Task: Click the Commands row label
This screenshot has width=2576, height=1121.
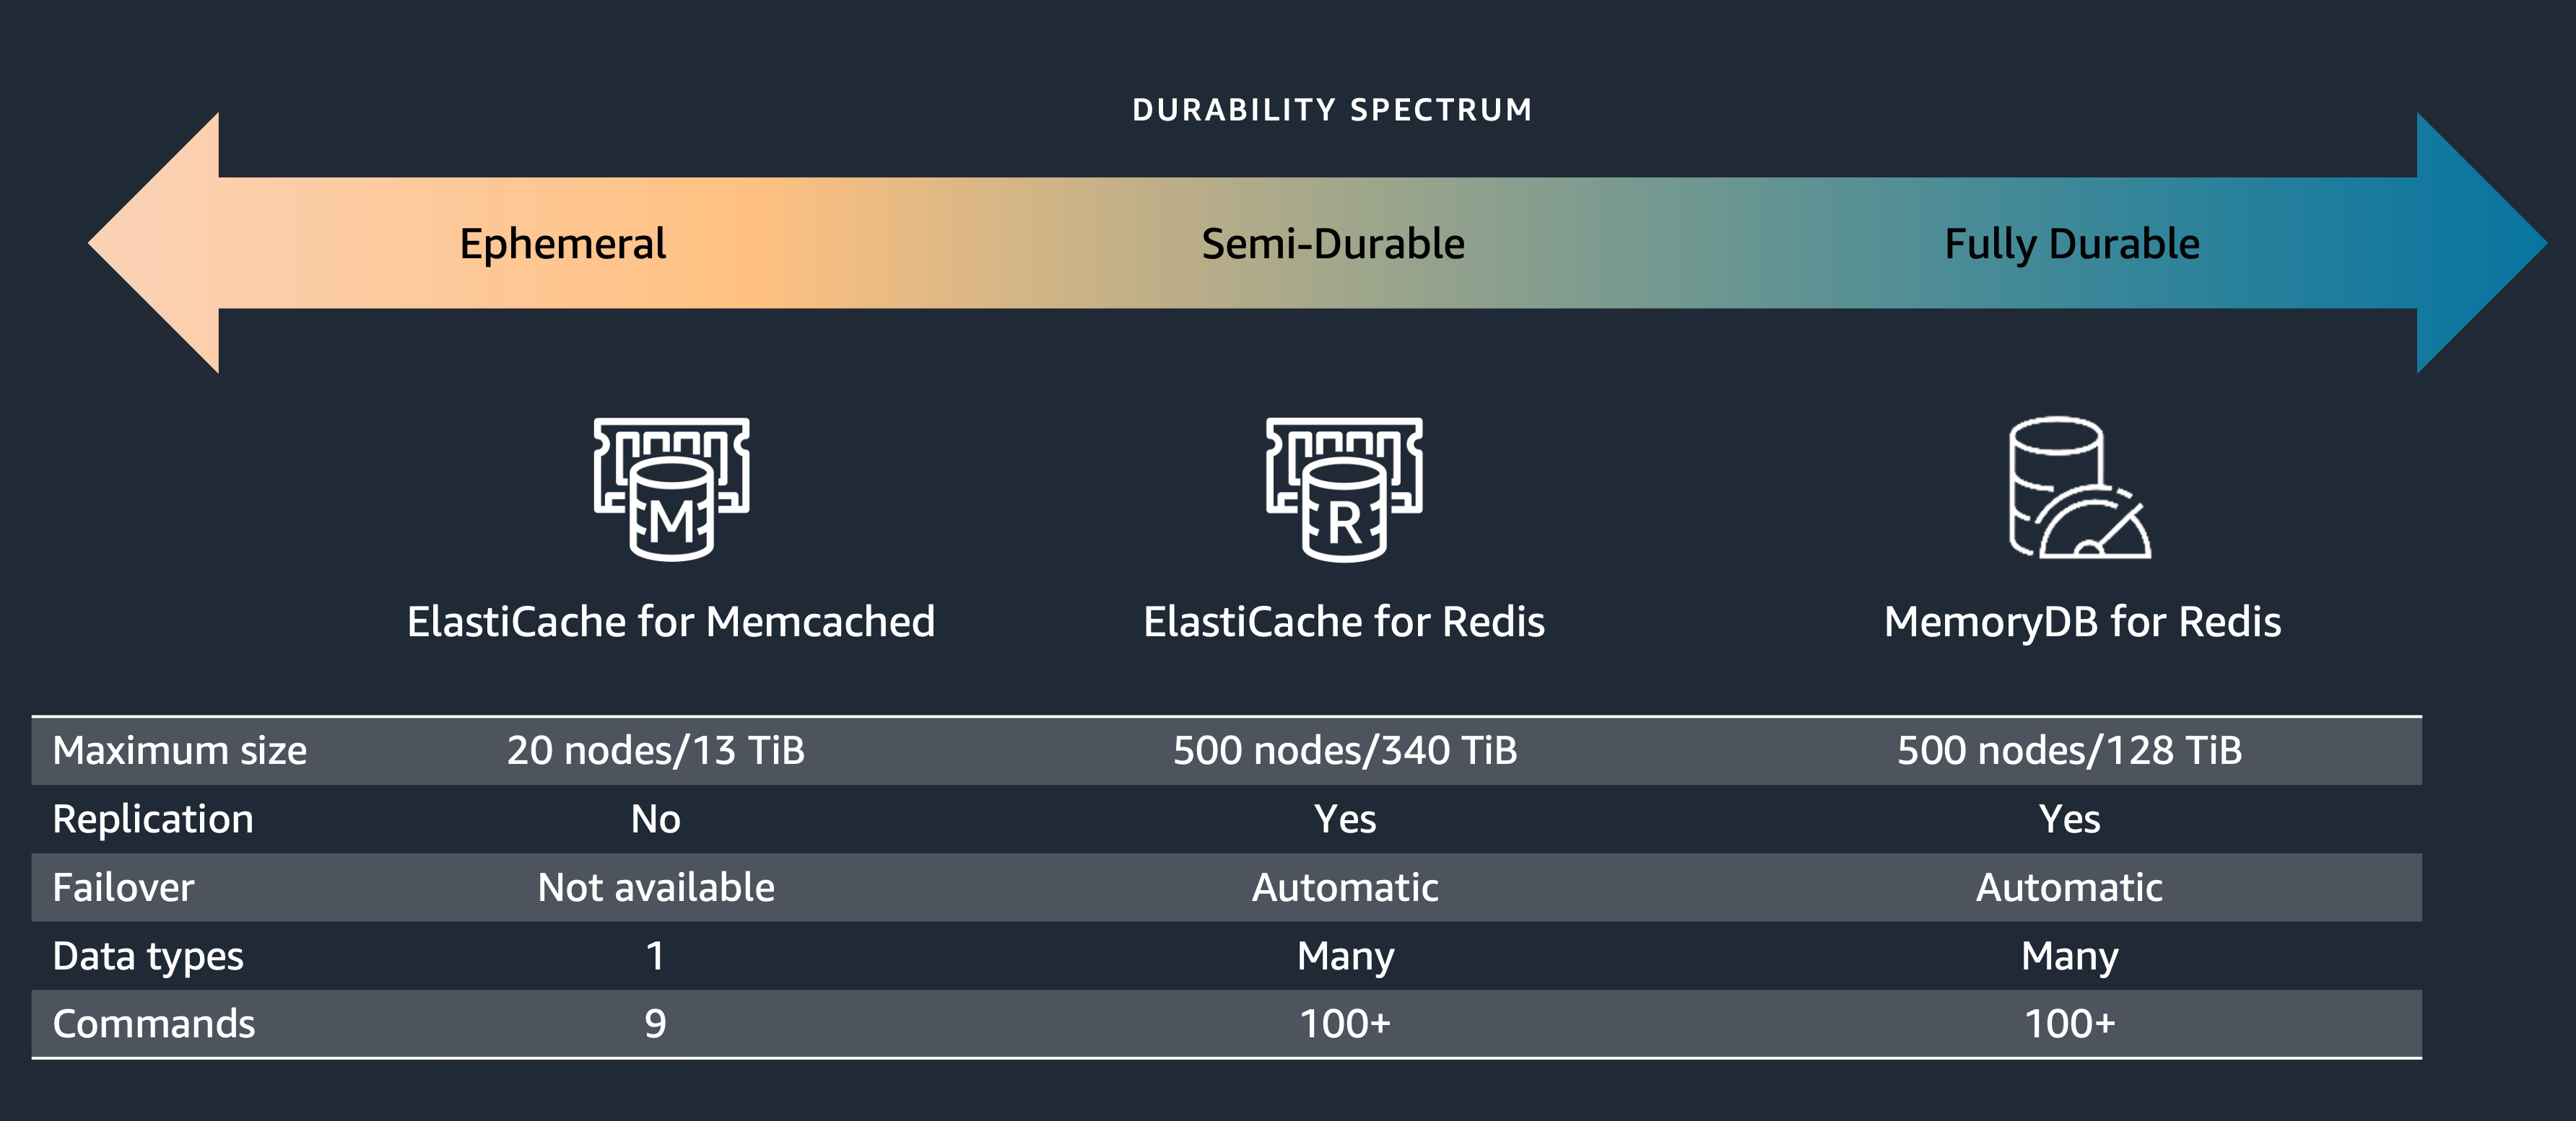Action: [154, 1024]
